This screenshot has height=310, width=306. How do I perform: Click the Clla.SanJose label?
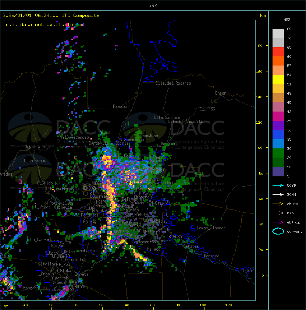pos(167,117)
